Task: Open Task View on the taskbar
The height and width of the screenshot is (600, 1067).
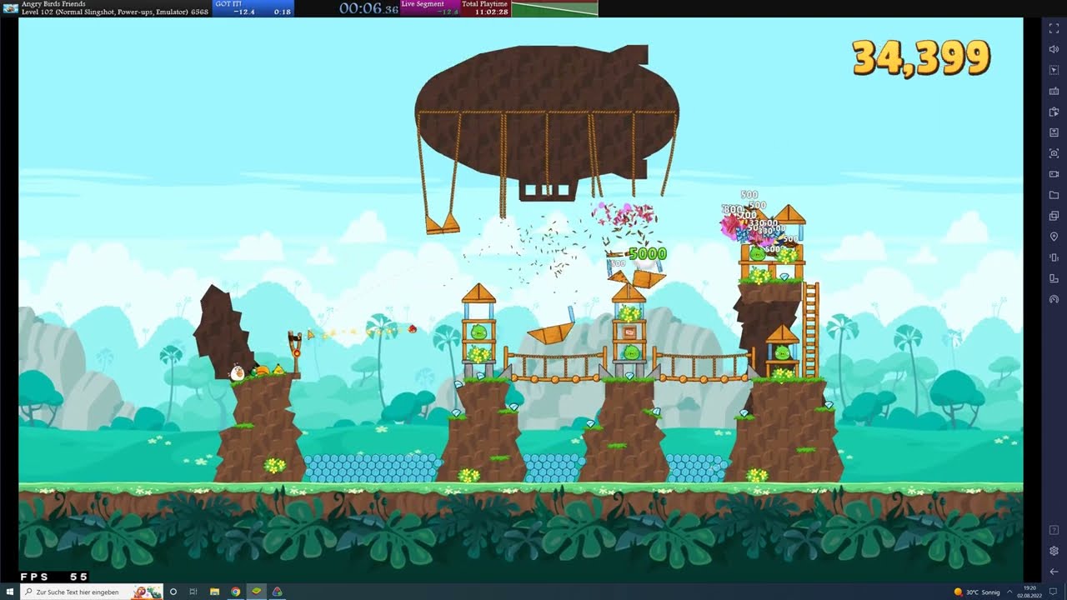Action: click(x=193, y=592)
